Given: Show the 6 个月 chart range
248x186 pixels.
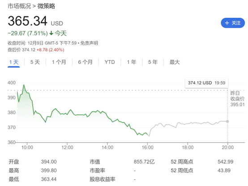Looking at the screenshot, I should click(x=85, y=62).
